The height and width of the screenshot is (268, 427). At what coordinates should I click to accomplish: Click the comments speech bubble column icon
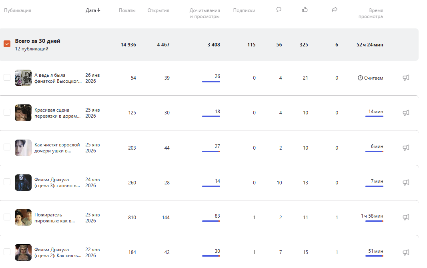click(x=279, y=10)
